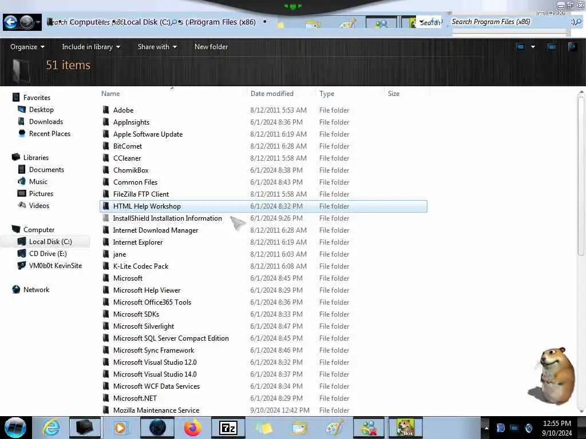586x439 pixels.
Task: Select CD Drive (E:) in sidebar
Action: coord(48,253)
